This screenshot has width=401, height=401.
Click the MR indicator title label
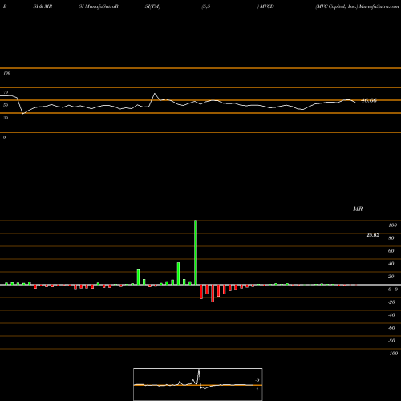(x=358, y=209)
